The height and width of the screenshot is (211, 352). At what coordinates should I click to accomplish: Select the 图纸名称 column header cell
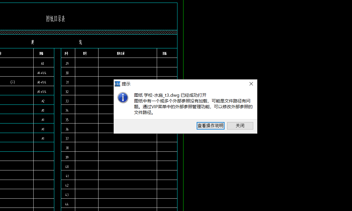[120, 53]
